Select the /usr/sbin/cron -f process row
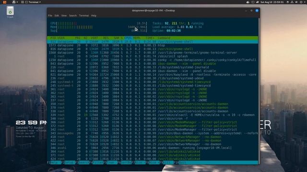The width and height of the screenshot is (307, 172). tap(153, 118)
